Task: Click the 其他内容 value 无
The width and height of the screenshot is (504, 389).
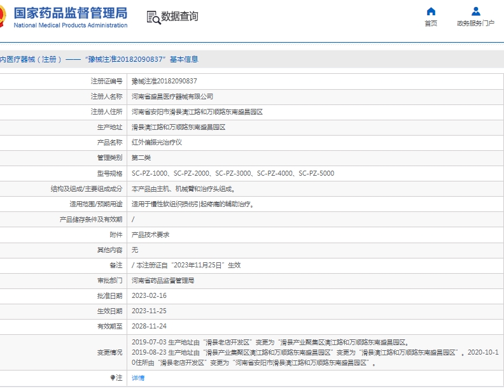Action: point(135,250)
